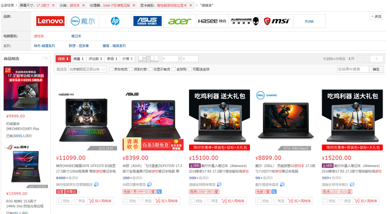Enable the 货到付款 checkbox
Screen dimensions: 390x214
(131, 69)
